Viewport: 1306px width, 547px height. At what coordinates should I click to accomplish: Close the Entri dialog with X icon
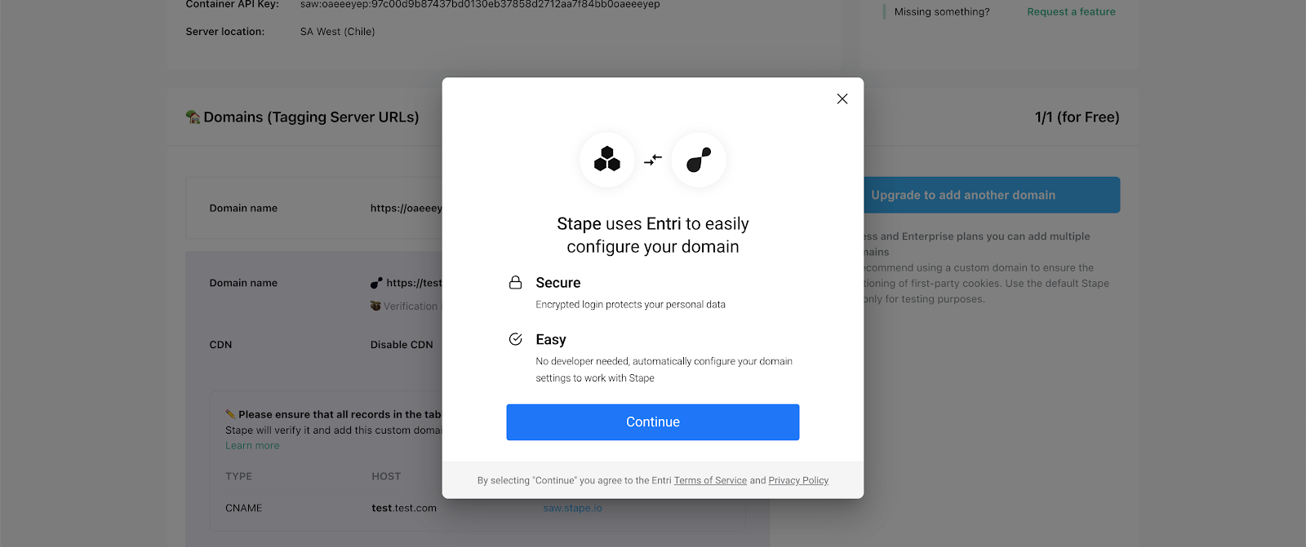842,99
